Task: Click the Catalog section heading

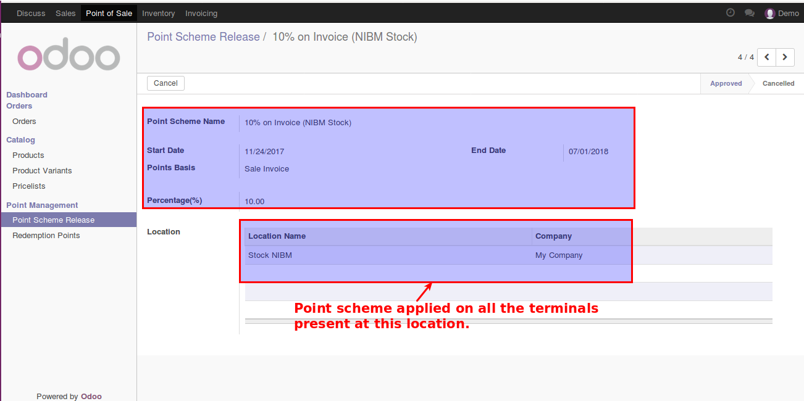Action: click(x=20, y=140)
